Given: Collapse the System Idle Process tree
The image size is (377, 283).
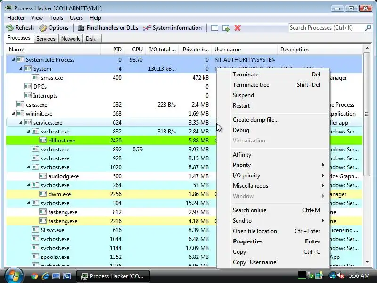Looking at the screenshot, I should (x=13, y=60).
